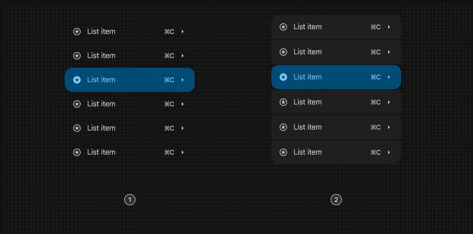Select the highlighted blue List item in list 1
Image resolution: width=473 pixels, height=234 pixels.
click(130, 80)
